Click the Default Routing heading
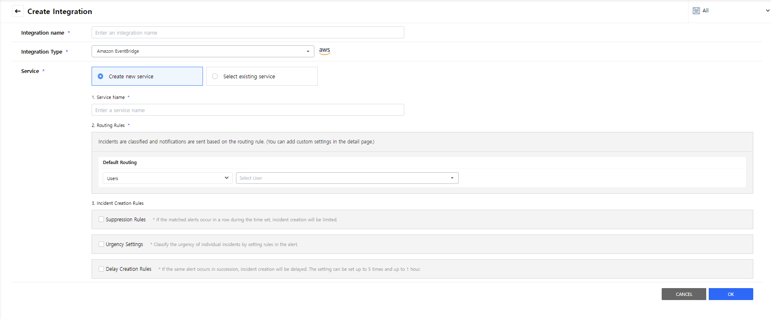Image resolution: width=771 pixels, height=319 pixels. coord(120,162)
